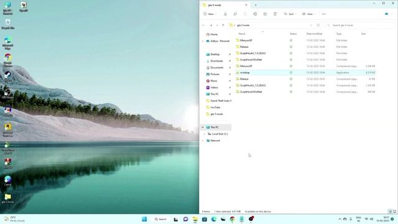Screen dimensions: 398x224
Task: Select the 41 KB Release compressed archive
Action: click(x=305, y=79)
